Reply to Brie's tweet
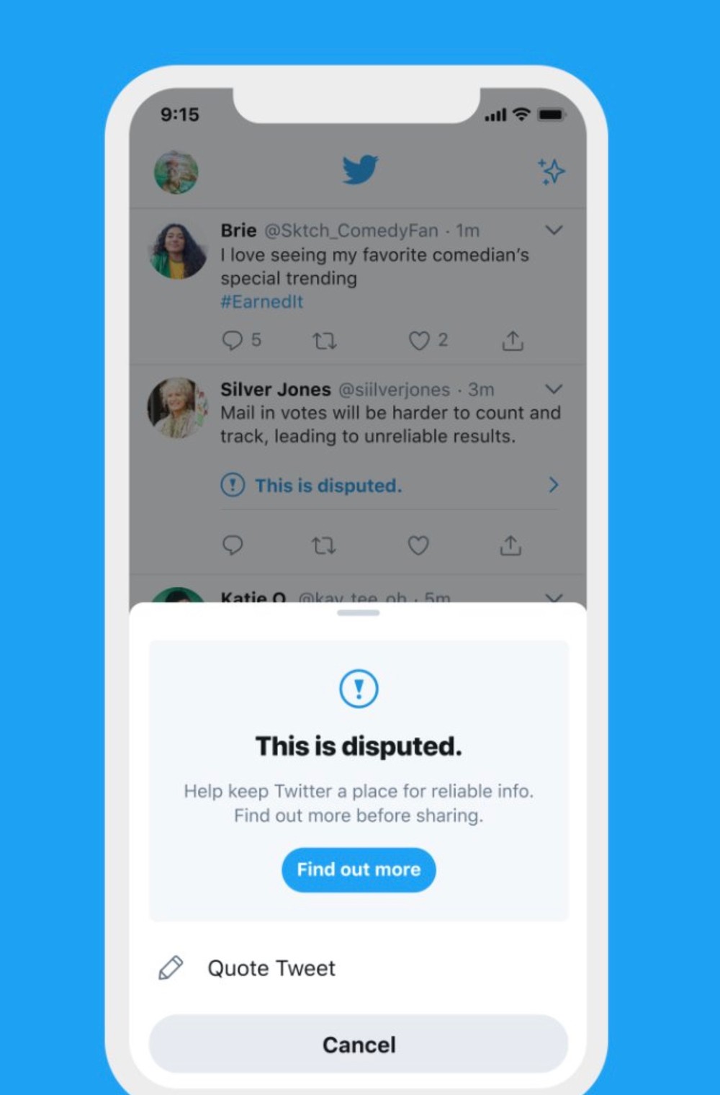Image resolution: width=720 pixels, height=1095 pixels. (232, 340)
